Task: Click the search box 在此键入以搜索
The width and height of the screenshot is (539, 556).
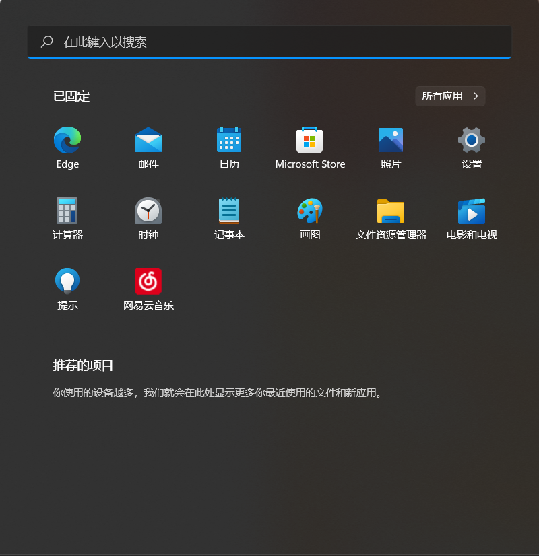Action: (x=269, y=42)
